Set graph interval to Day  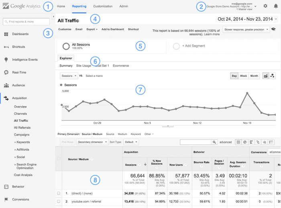pyautogui.click(x=234, y=76)
